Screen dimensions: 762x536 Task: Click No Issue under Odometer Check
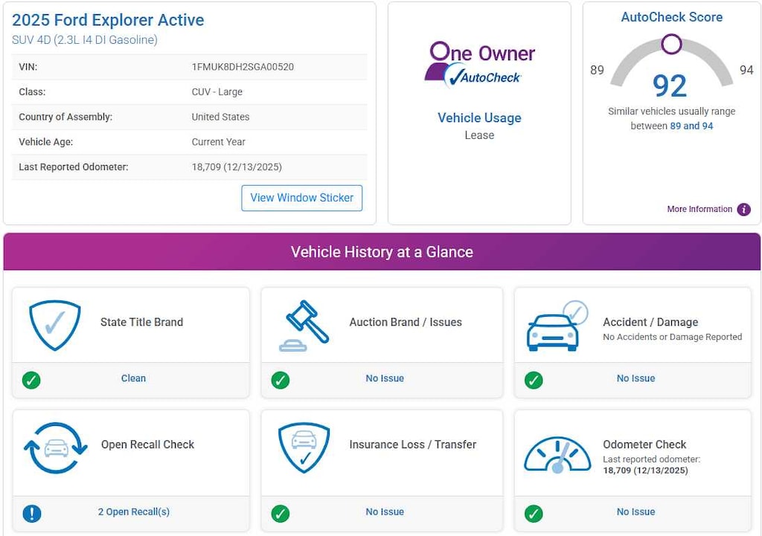(635, 512)
